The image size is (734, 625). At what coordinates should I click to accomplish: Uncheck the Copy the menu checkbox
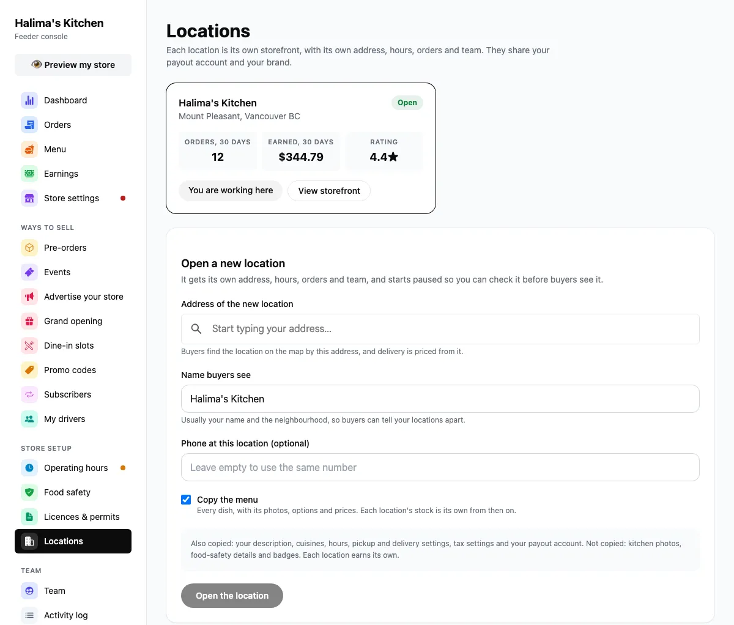coord(186,500)
